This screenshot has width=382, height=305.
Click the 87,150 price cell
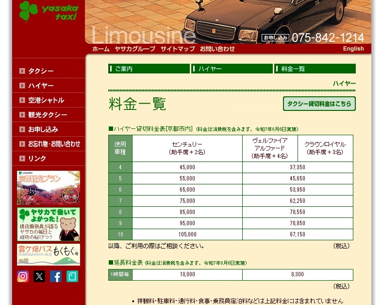(298, 234)
